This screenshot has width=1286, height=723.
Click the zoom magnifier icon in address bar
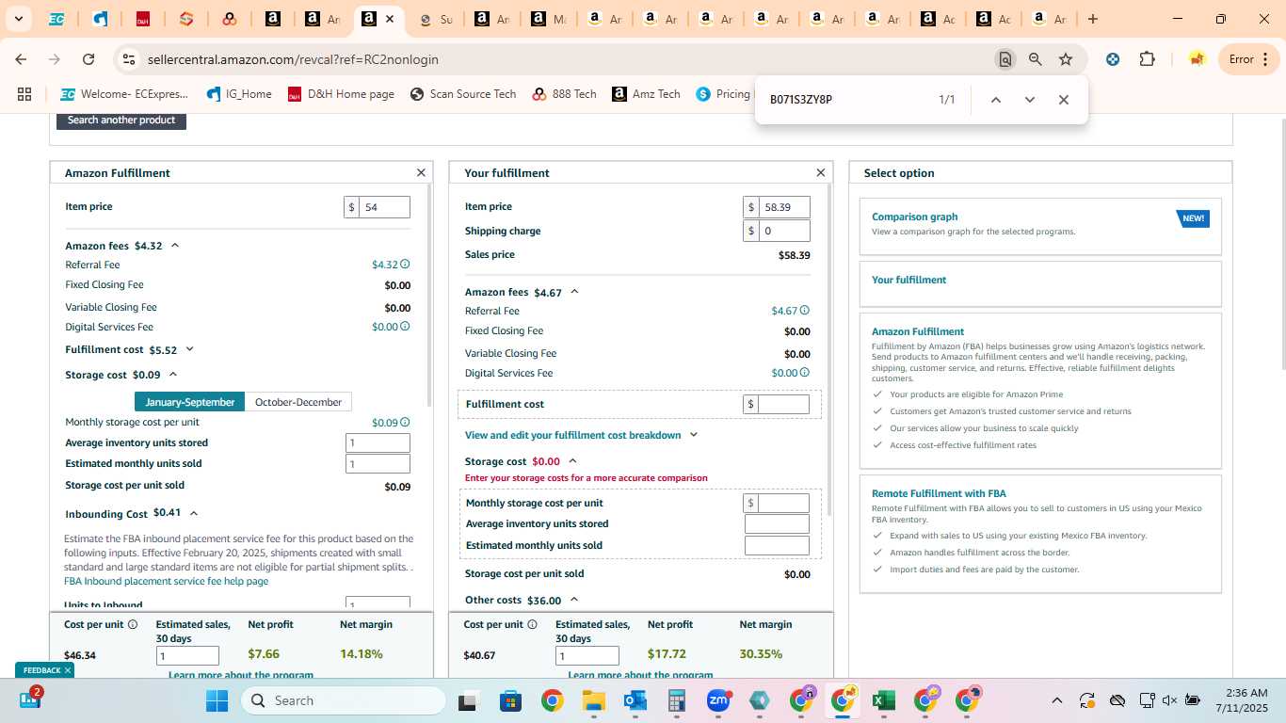tap(1036, 59)
